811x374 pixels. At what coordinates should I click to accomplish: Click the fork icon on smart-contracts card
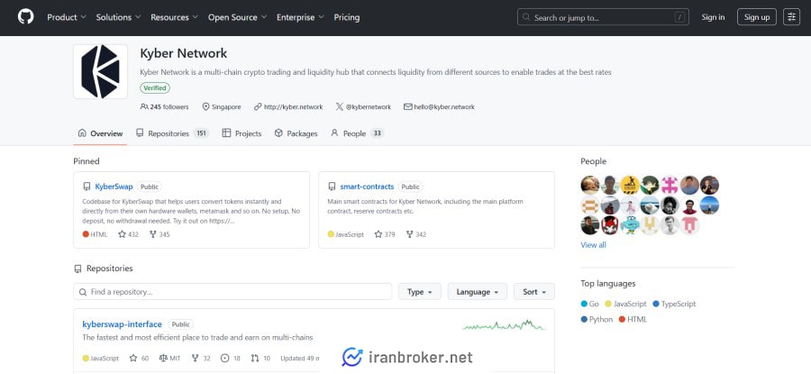tap(409, 234)
